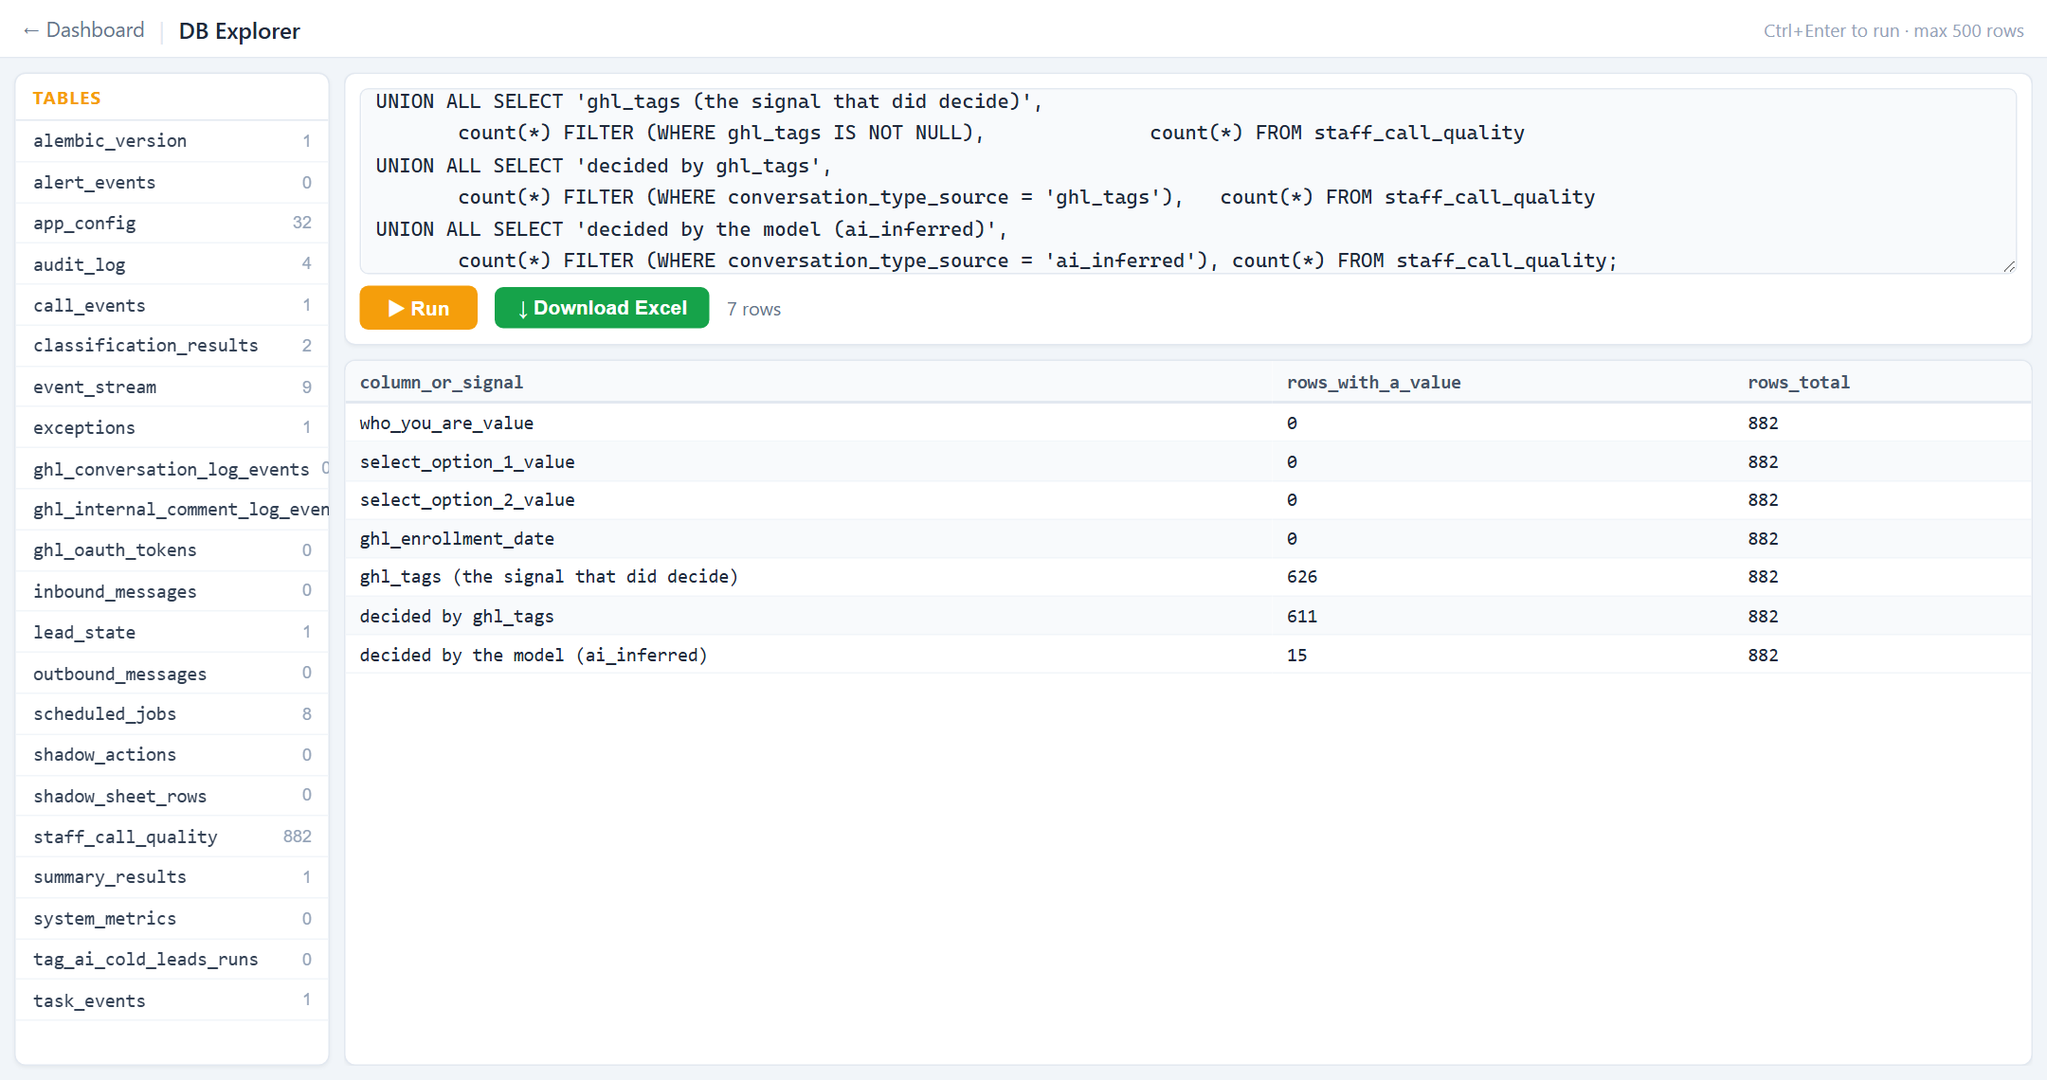Click the column_or_signal column header
The height and width of the screenshot is (1080, 2047).
pos(441,383)
